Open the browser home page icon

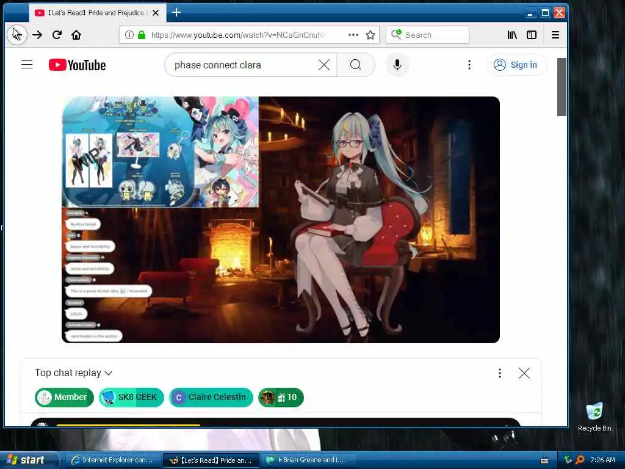click(76, 35)
